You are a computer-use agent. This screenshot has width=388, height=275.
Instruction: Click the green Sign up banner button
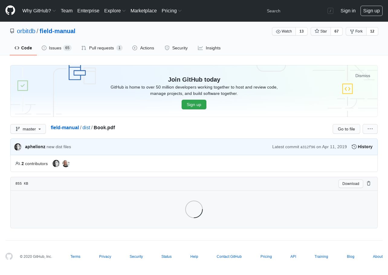pyautogui.click(x=194, y=105)
